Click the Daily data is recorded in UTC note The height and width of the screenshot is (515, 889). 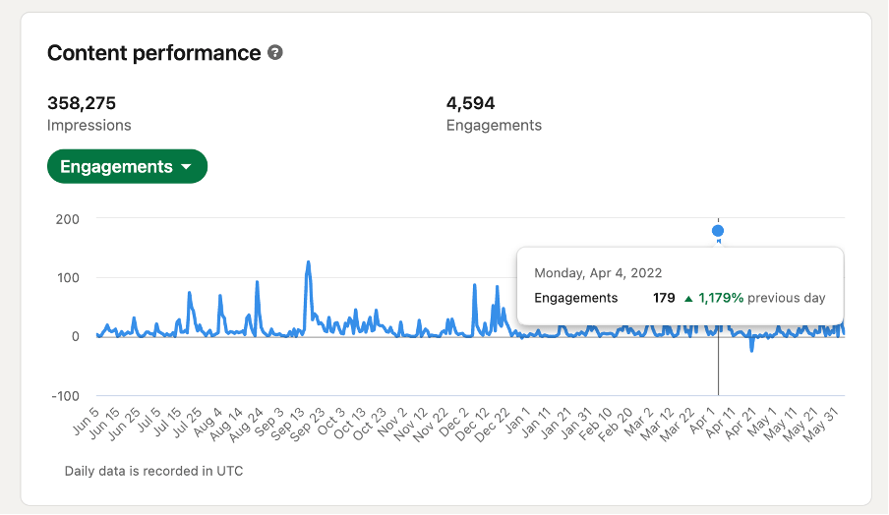click(153, 471)
